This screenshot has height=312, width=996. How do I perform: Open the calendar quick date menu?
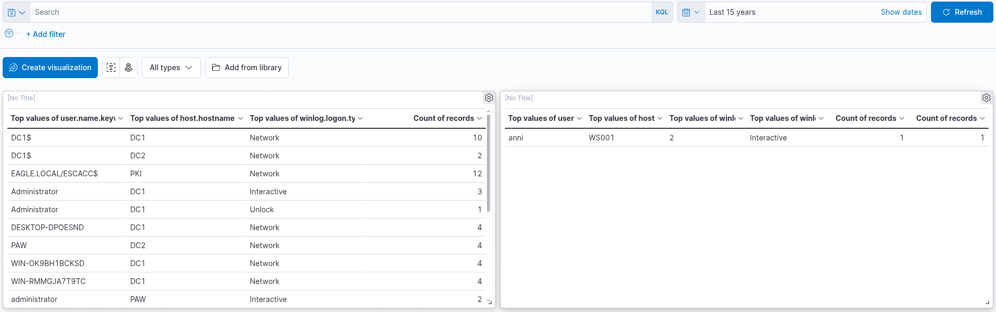pos(691,12)
